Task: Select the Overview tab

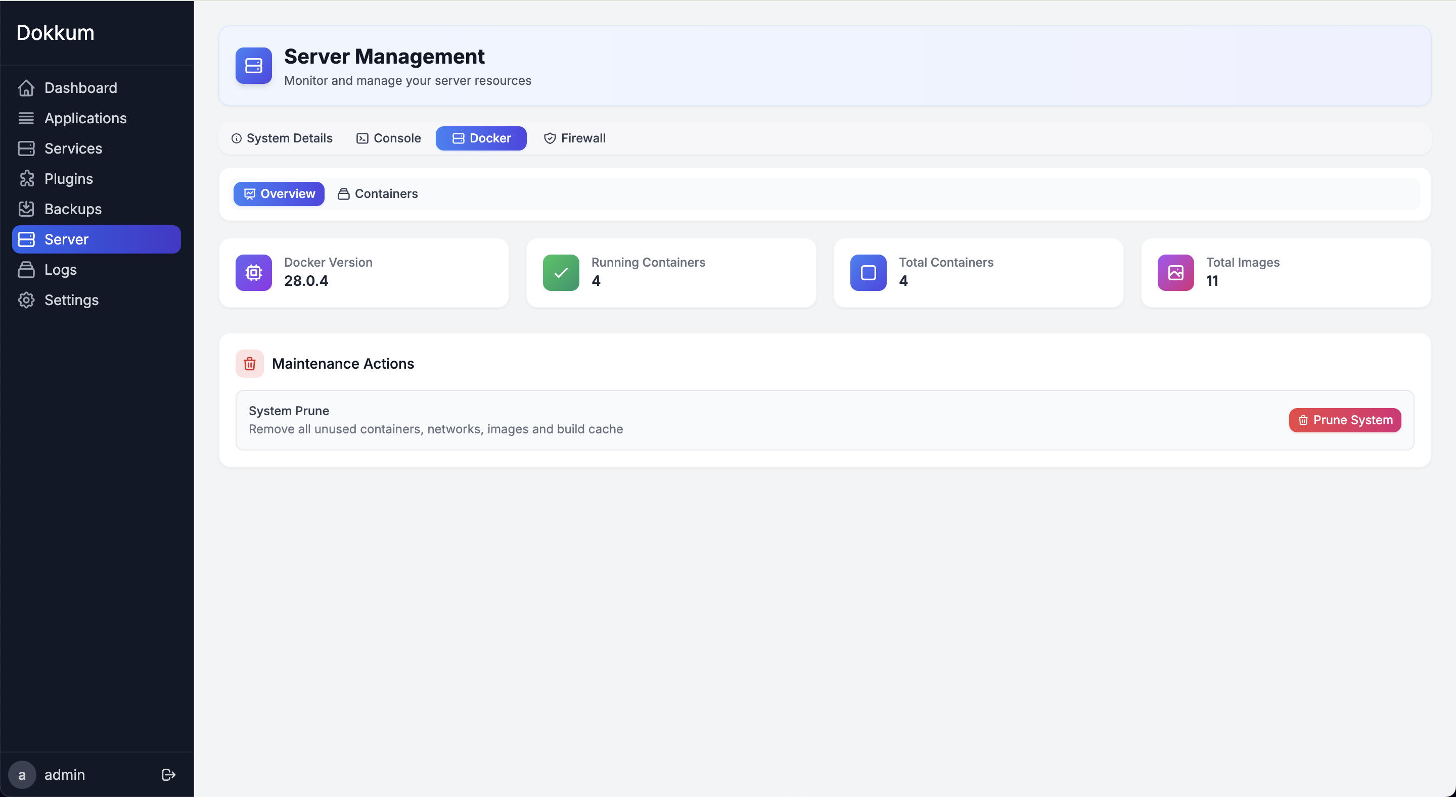Action: (x=278, y=194)
